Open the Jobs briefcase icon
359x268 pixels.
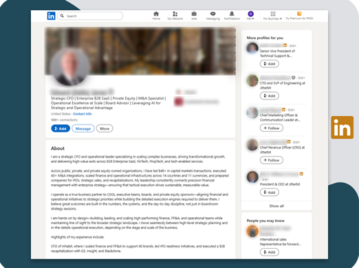[x=194, y=16]
